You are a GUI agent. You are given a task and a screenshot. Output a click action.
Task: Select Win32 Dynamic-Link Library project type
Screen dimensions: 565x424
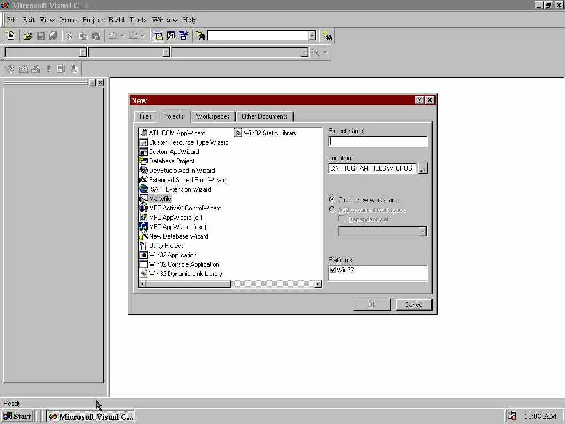[180, 274]
